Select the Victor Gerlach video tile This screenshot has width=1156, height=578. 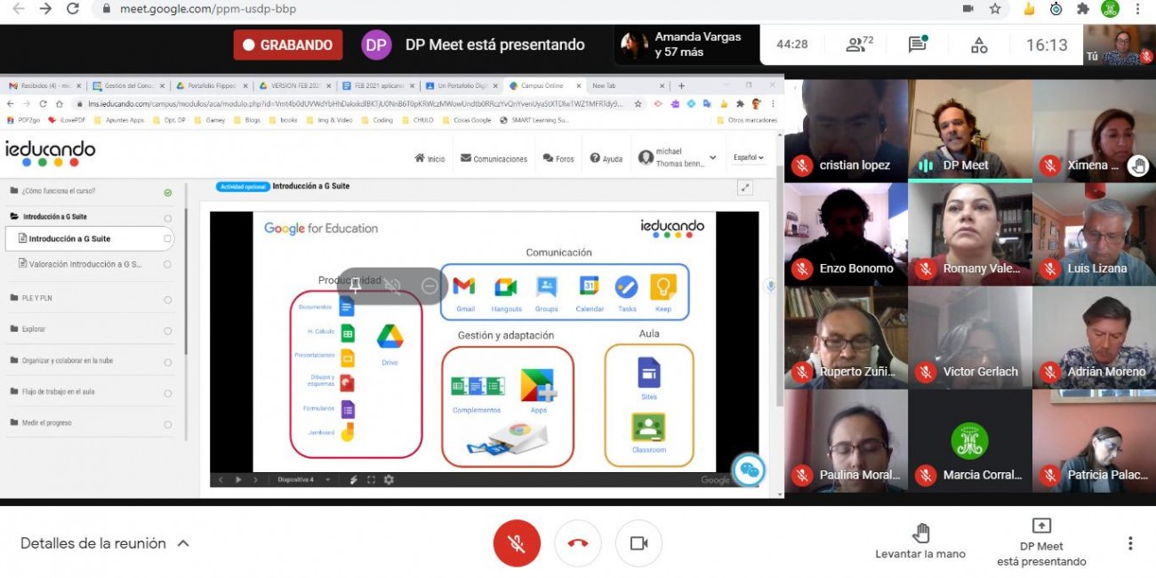(970, 338)
